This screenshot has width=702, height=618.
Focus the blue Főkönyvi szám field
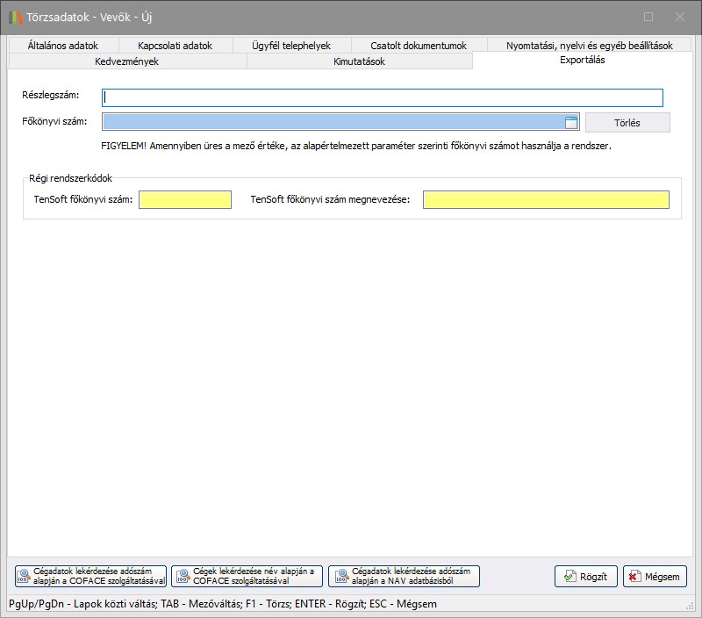click(333, 122)
